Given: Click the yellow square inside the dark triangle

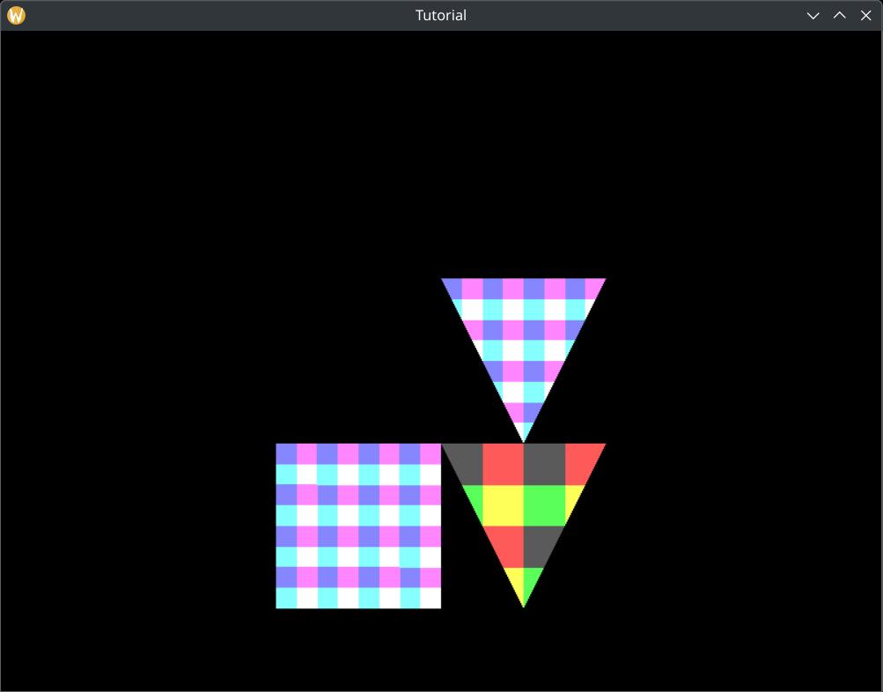Looking at the screenshot, I should pyautogui.click(x=503, y=505).
